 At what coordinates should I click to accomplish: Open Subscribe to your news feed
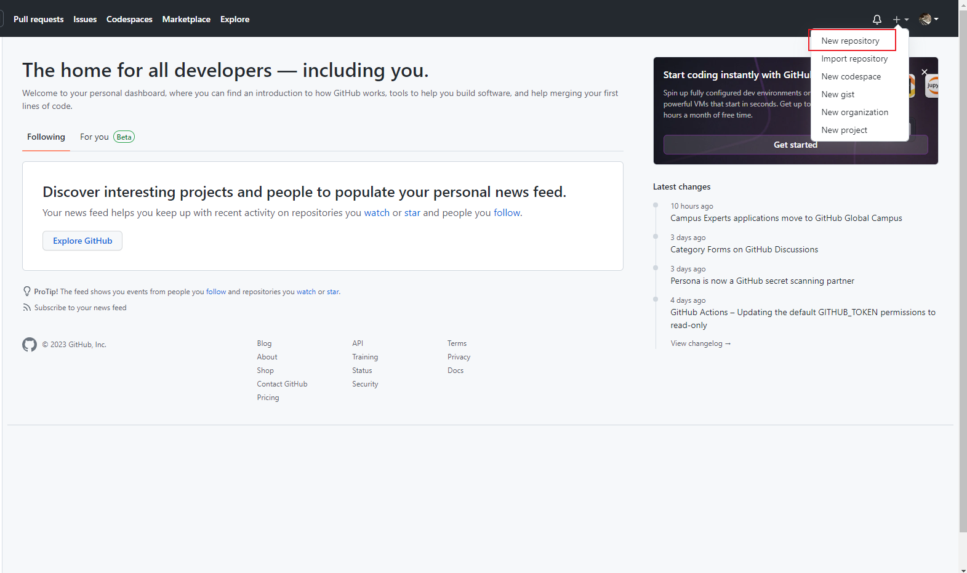tap(80, 308)
